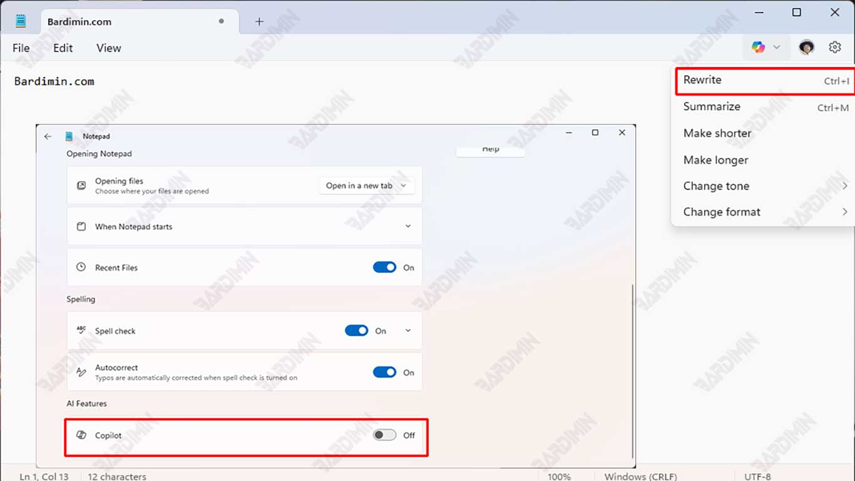Click the Copilot row icon in settings

(x=81, y=435)
